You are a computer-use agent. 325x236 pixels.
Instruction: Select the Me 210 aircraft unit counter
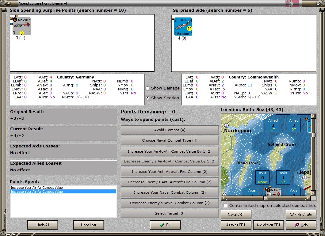[x=21, y=26]
